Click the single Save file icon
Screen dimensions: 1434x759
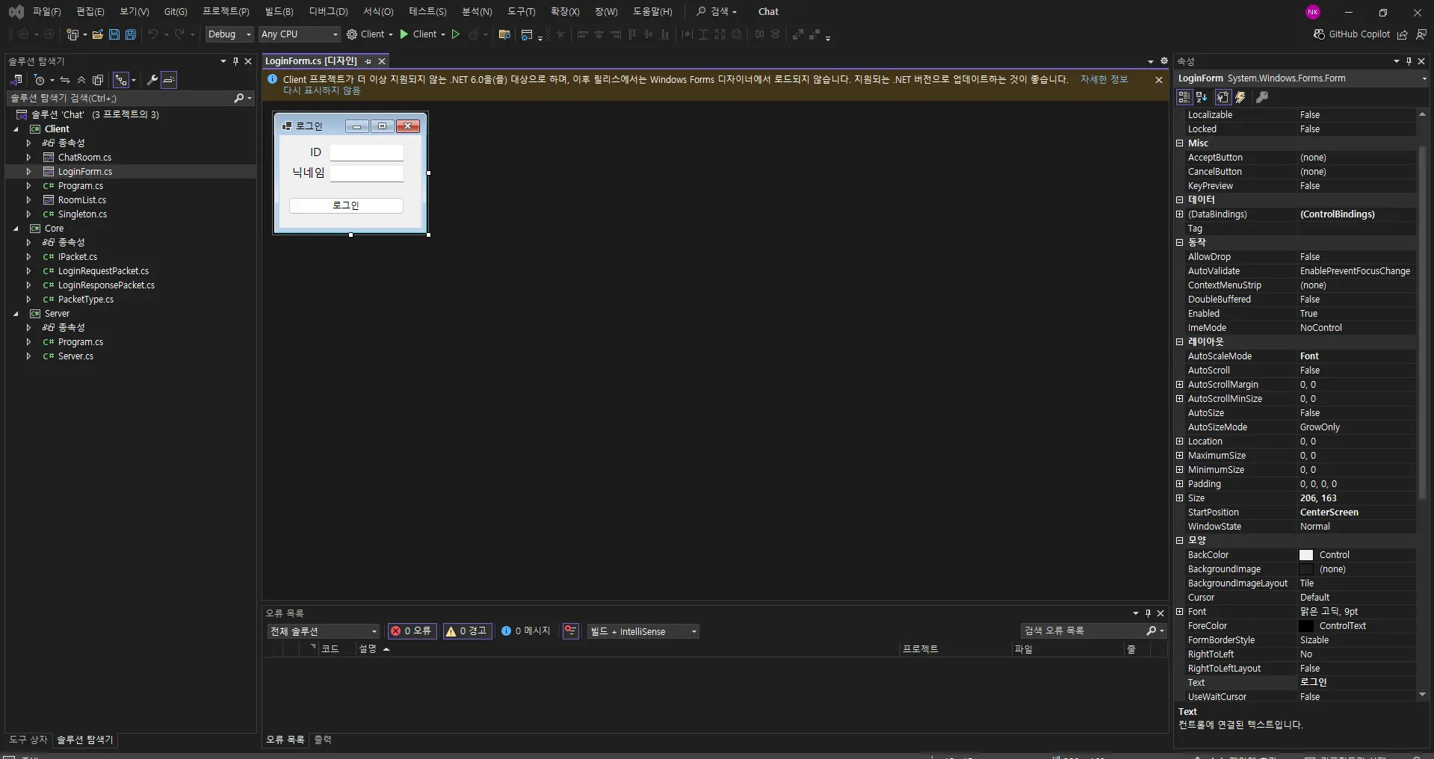(114, 34)
